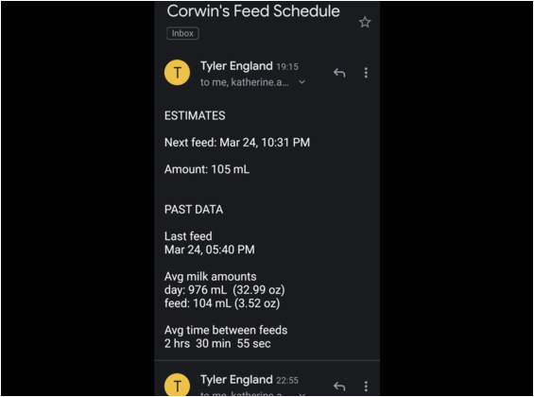The height and width of the screenshot is (397, 534).
Task: Select the 'Amount: 105 mL' line
Action: tap(207, 169)
